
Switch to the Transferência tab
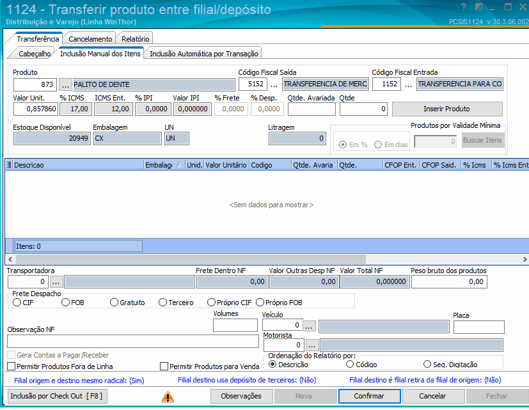[x=38, y=39]
